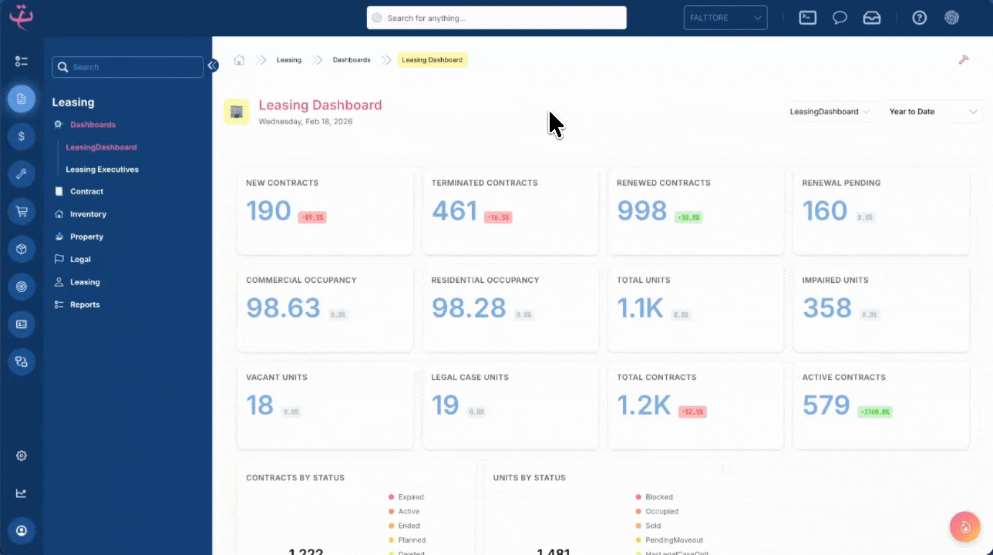Screen dimensions: 993x555
Task: Open the analytics chart icon near the sidebar bottom
Action: point(22,493)
